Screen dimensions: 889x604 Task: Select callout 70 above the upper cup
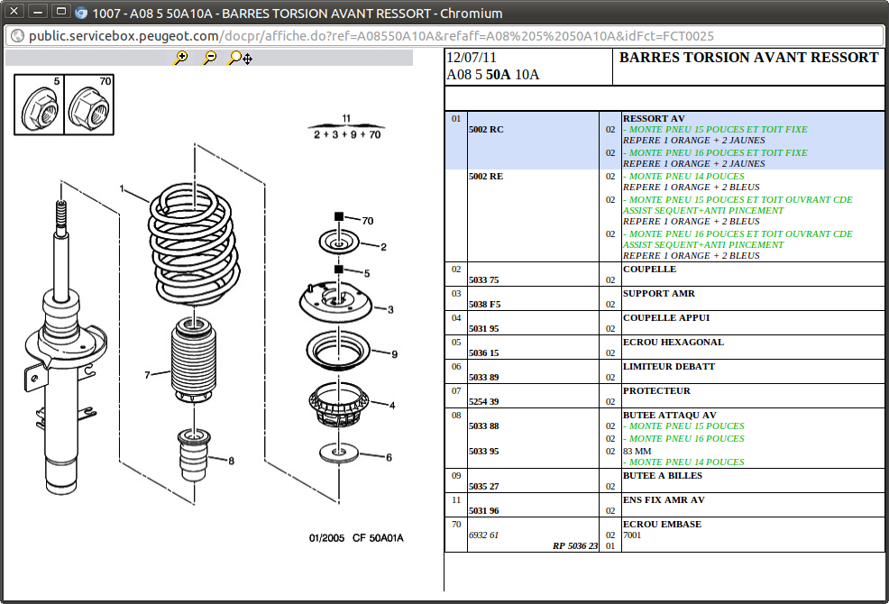[x=368, y=221]
